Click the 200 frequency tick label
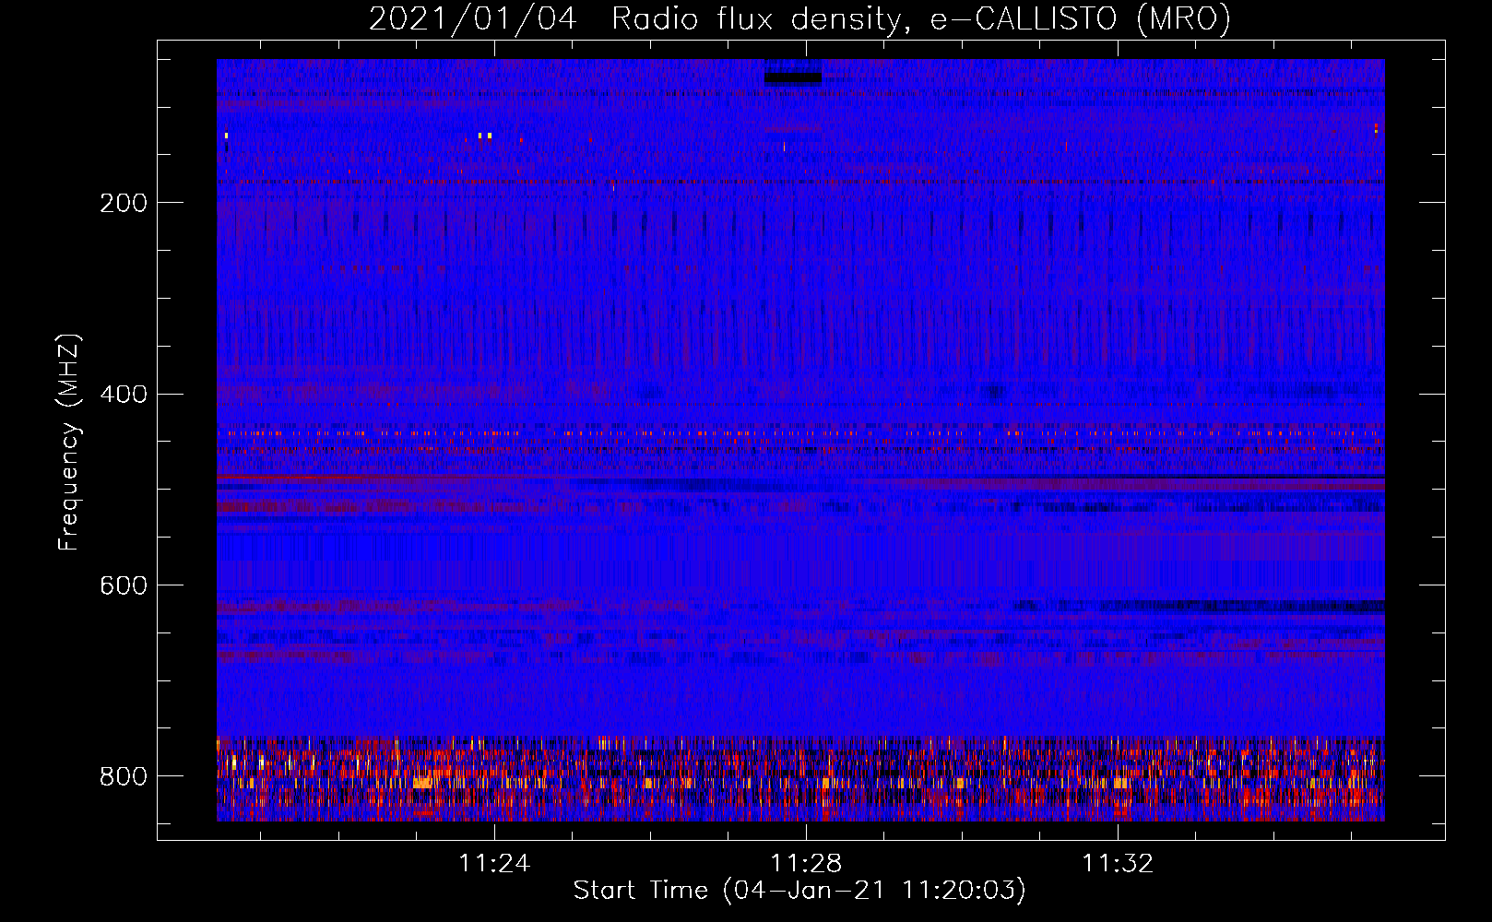Image resolution: width=1492 pixels, height=922 pixels. click(x=124, y=203)
